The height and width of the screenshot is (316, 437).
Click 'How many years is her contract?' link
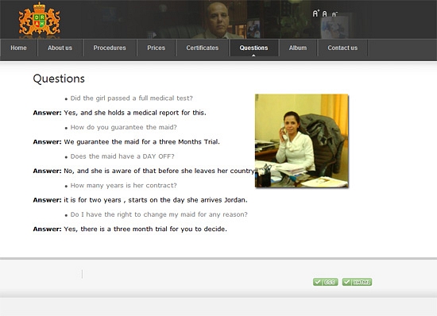tap(124, 186)
